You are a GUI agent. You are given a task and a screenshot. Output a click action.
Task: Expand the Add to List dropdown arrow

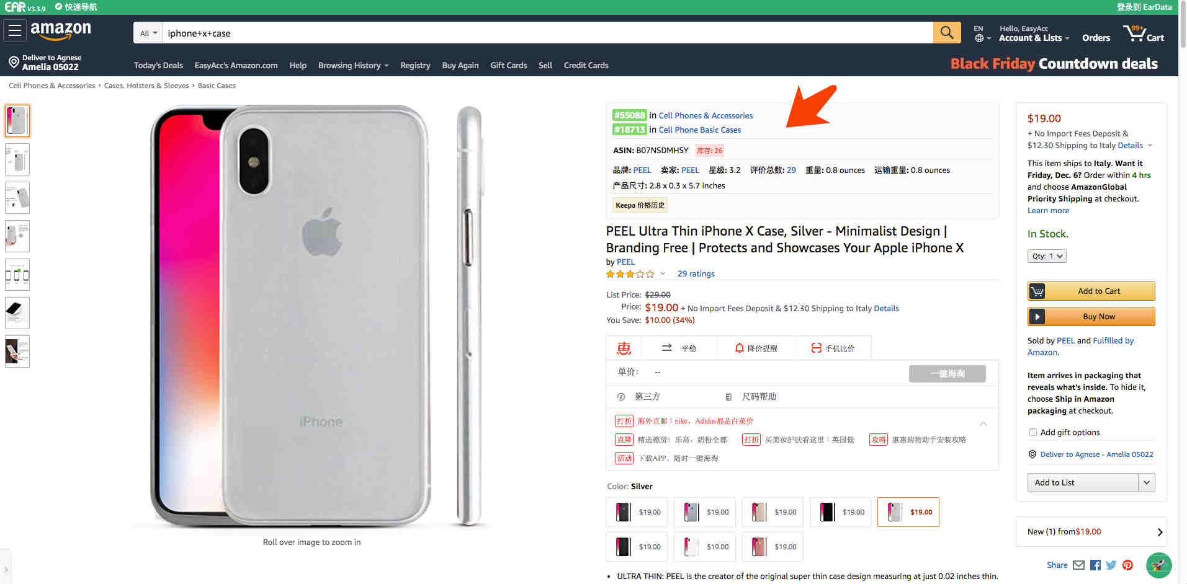[1147, 482]
